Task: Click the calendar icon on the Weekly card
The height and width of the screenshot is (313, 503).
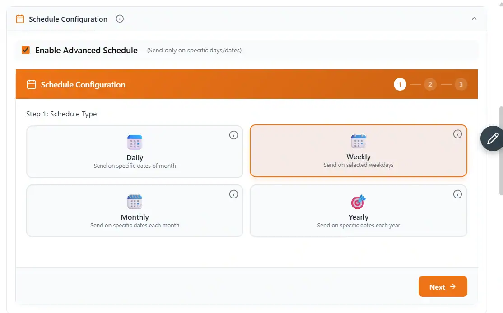Action: [358, 141]
